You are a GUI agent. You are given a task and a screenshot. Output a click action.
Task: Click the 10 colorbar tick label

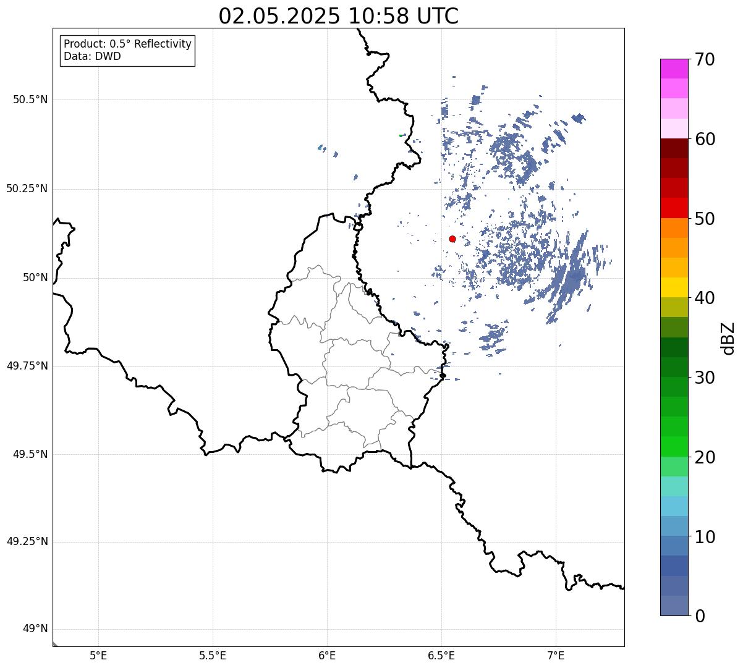click(705, 536)
